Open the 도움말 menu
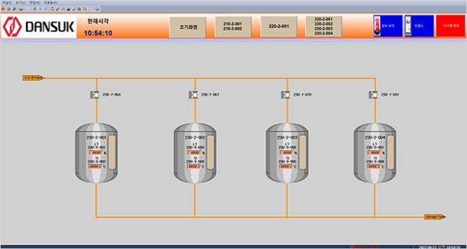467x249 pixels. pyautogui.click(x=48, y=3)
